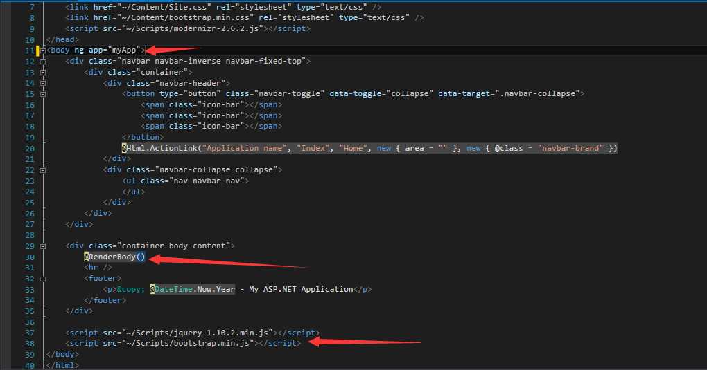Click the empty line 28 in the editor

376,235
